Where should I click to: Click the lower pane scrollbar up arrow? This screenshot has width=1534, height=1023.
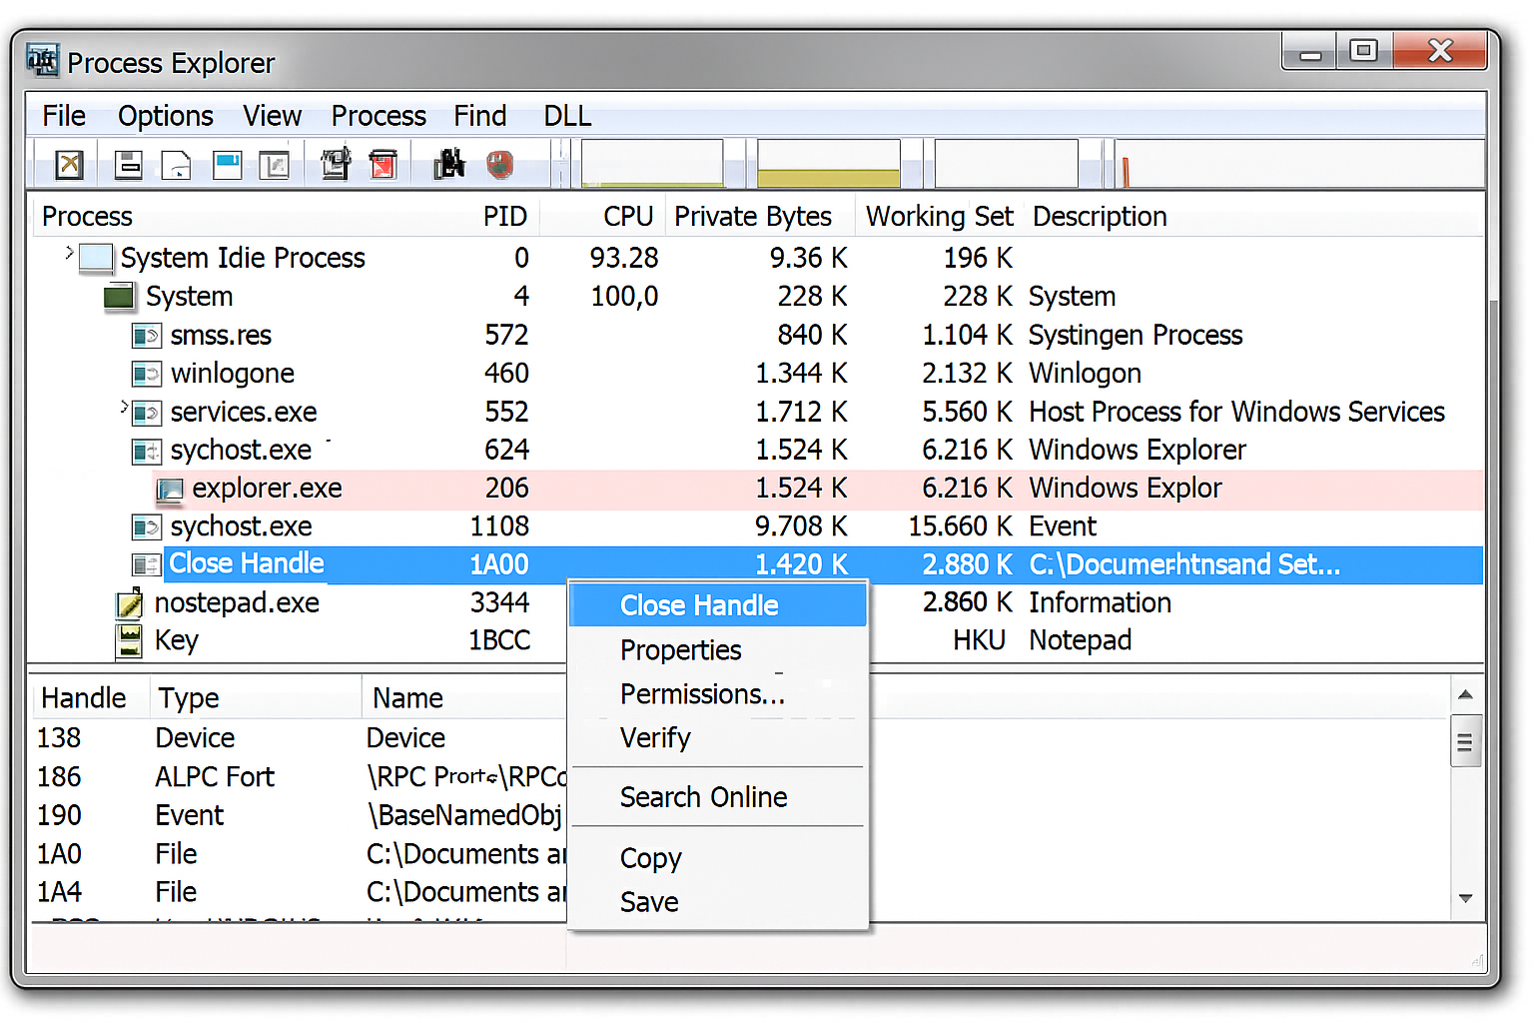tap(1465, 694)
